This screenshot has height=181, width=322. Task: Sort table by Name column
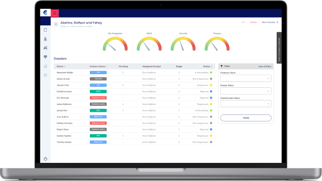click(x=61, y=67)
